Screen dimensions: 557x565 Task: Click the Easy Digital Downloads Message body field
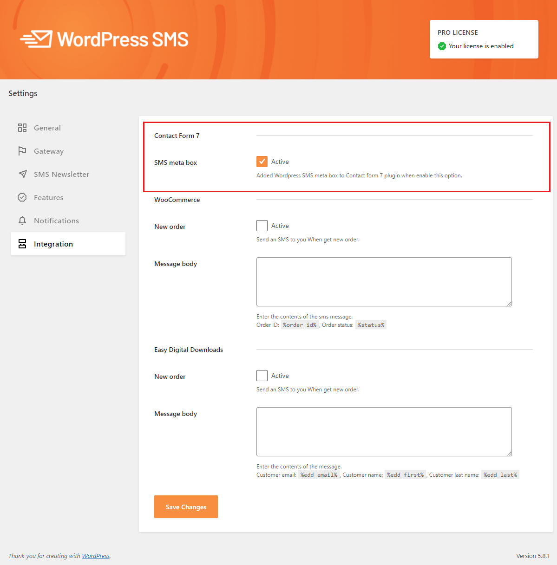point(384,432)
